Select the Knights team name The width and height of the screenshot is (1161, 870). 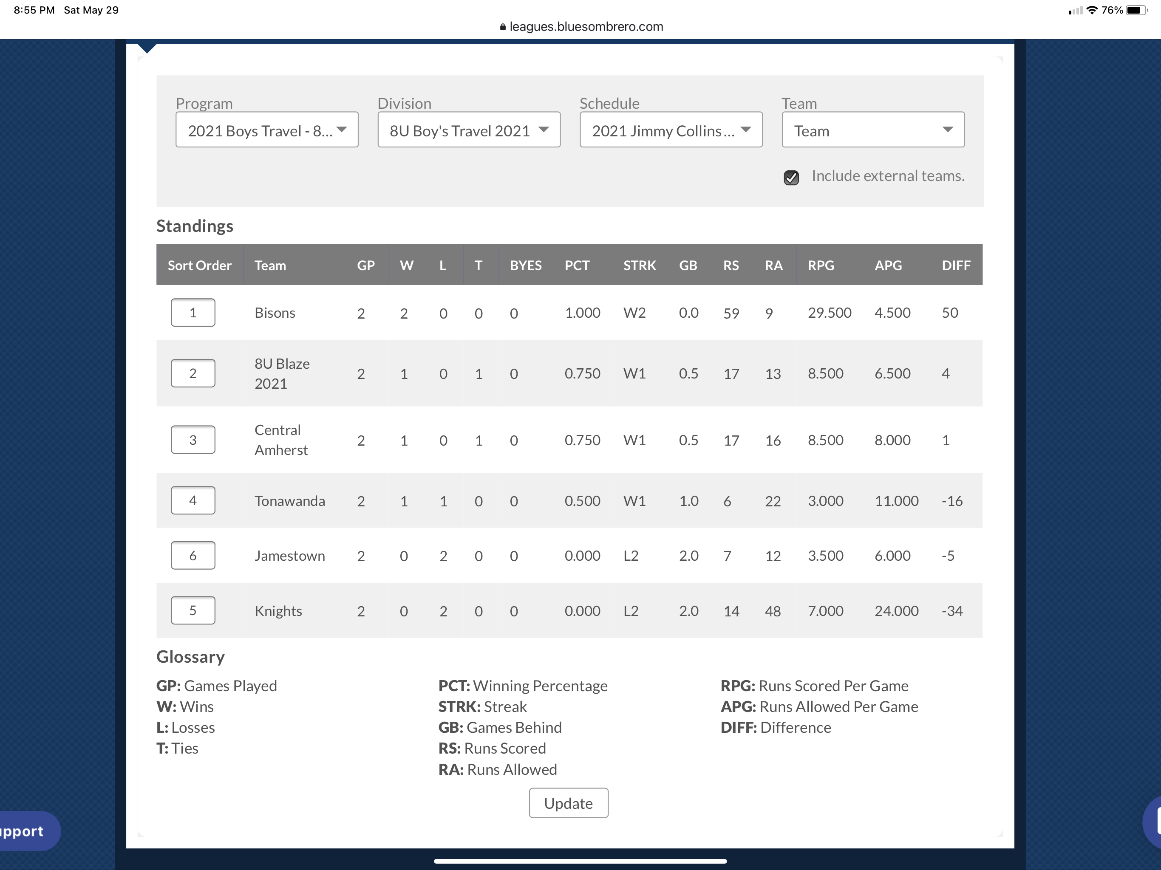[278, 611]
